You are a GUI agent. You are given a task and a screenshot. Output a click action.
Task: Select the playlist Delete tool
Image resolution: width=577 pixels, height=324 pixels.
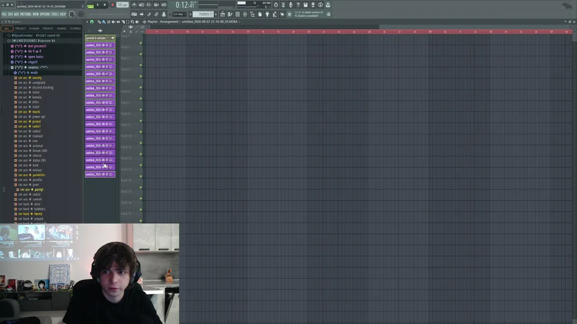coord(109,22)
